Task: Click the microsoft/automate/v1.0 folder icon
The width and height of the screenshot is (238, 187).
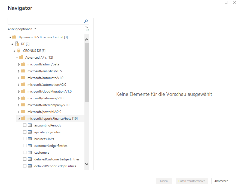Action: (23, 78)
